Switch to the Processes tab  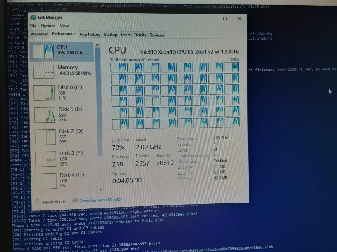[x=39, y=34]
